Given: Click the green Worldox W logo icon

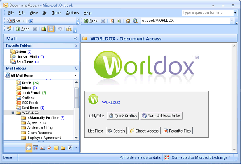Looking at the screenshot, I should pos(93,99).
